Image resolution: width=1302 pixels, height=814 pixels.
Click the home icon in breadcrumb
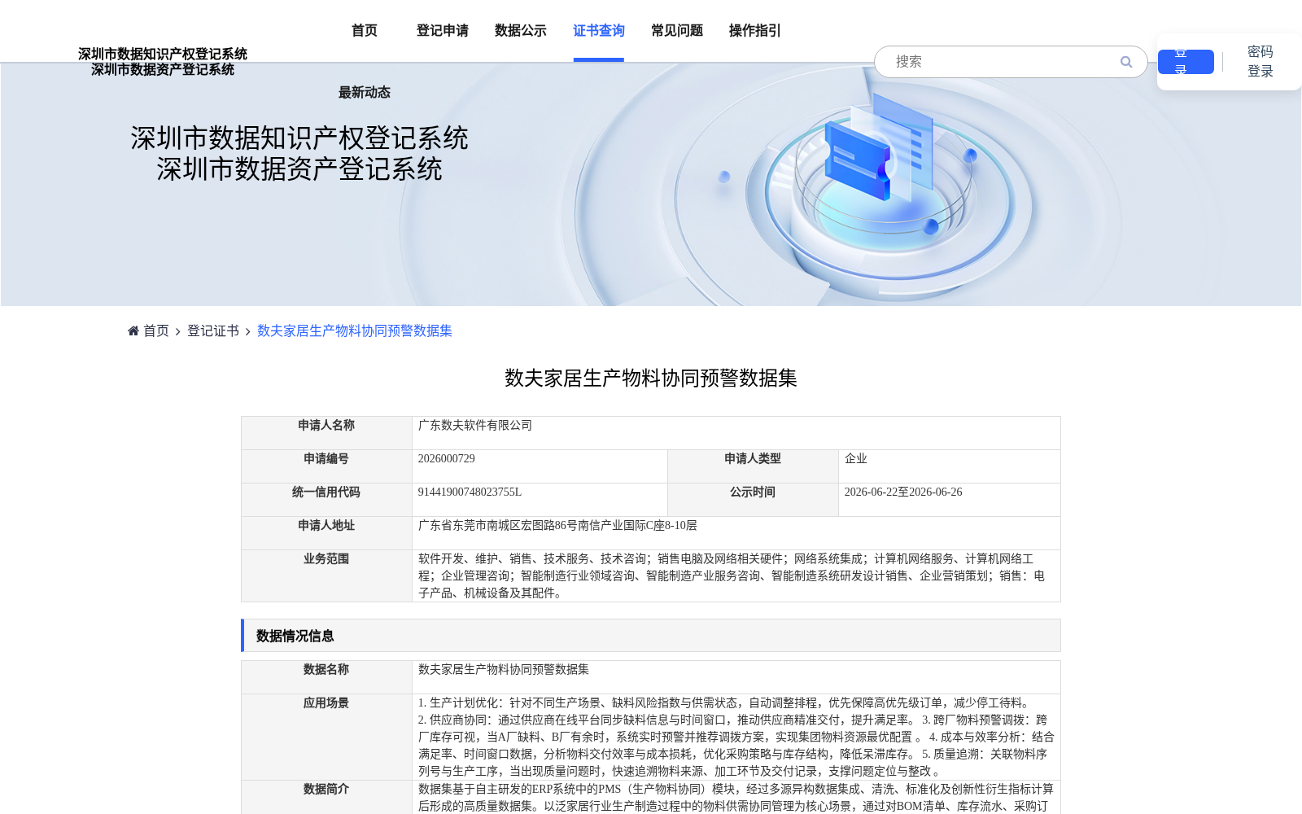tap(133, 330)
